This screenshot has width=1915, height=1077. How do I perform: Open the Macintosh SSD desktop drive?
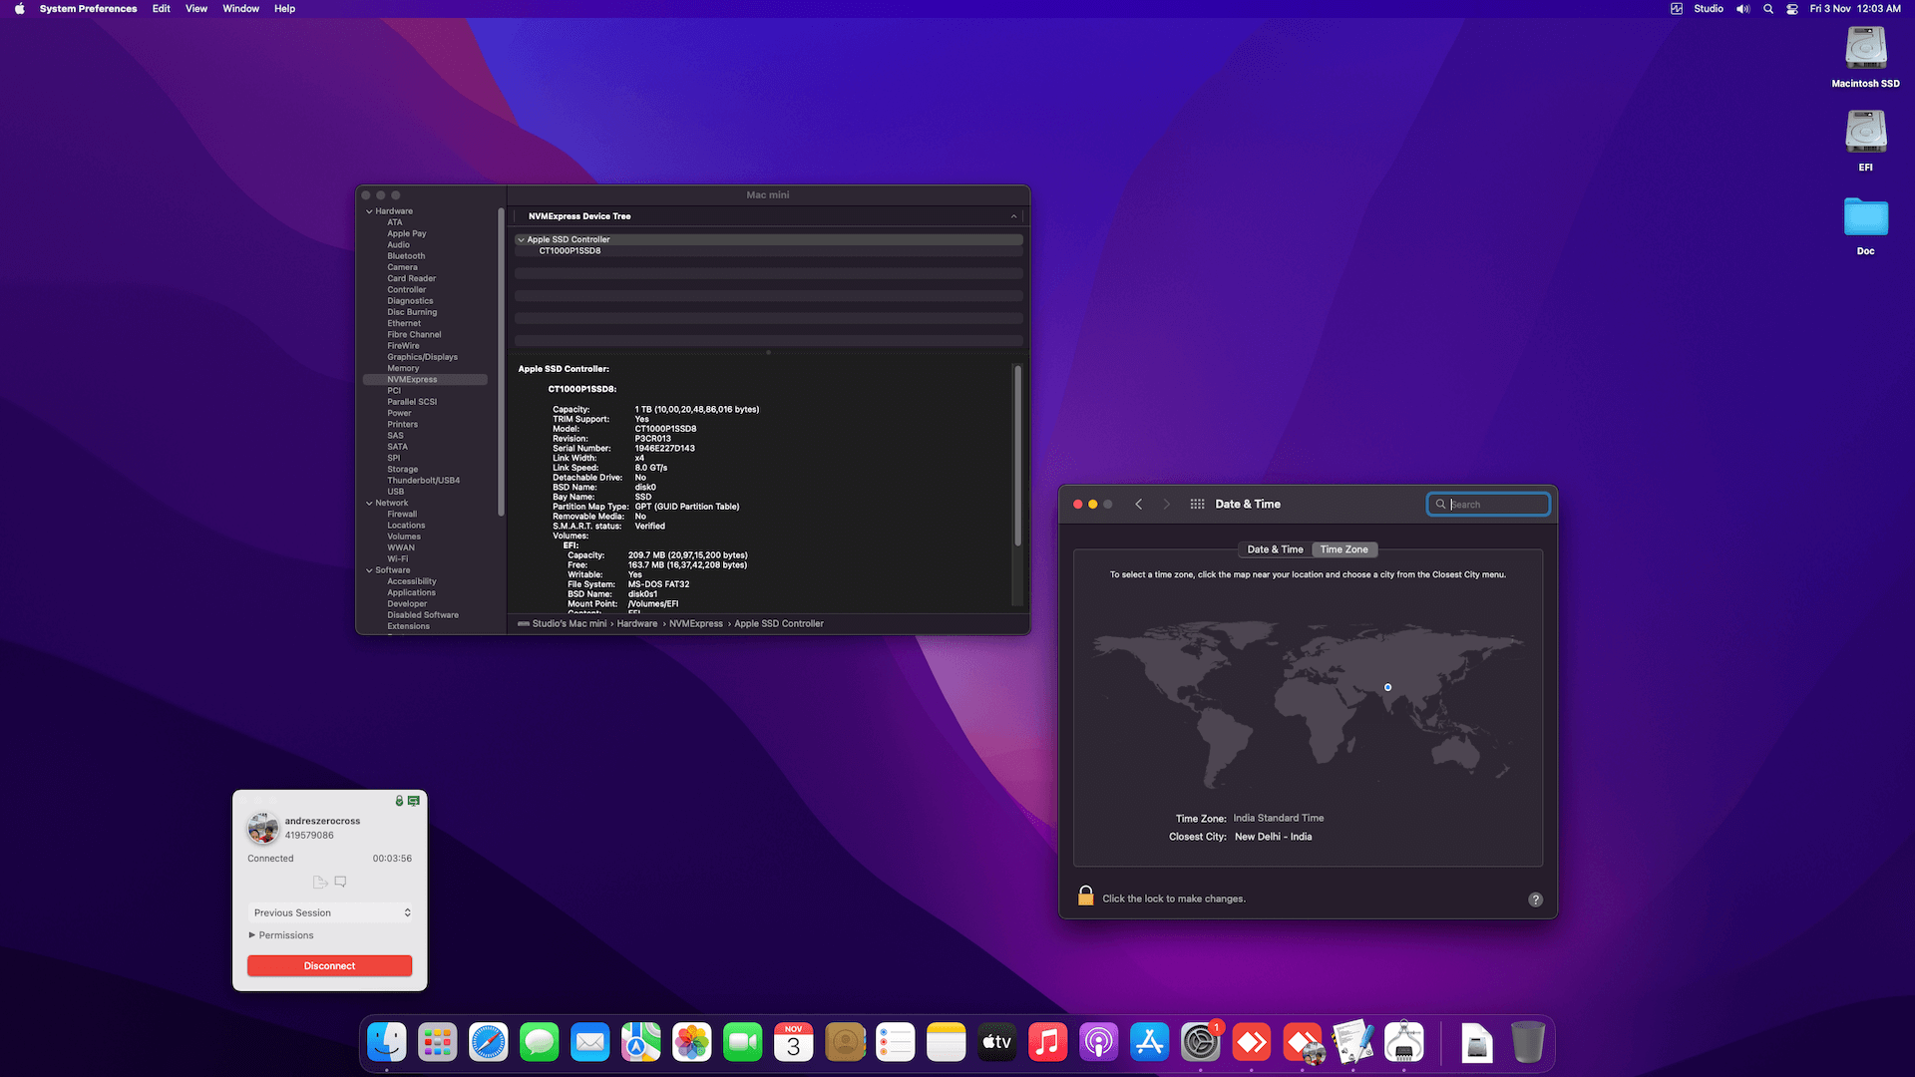pyautogui.click(x=1866, y=57)
